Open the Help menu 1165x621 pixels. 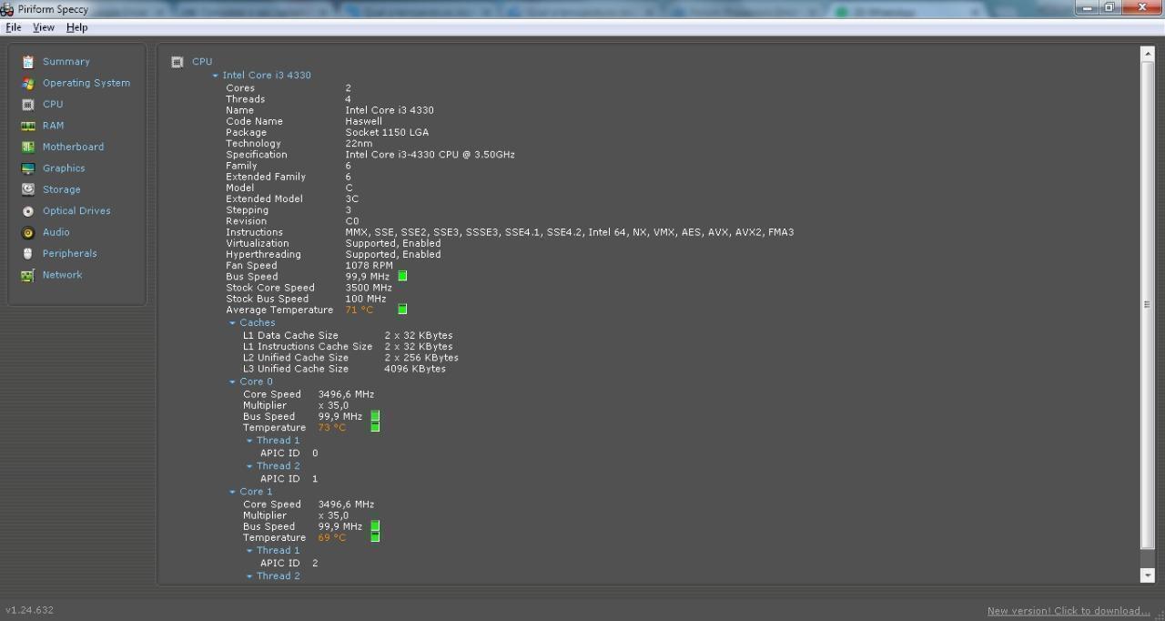point(77,27)
